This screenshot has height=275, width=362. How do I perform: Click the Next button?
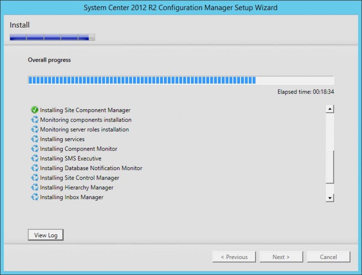point(281,257)
